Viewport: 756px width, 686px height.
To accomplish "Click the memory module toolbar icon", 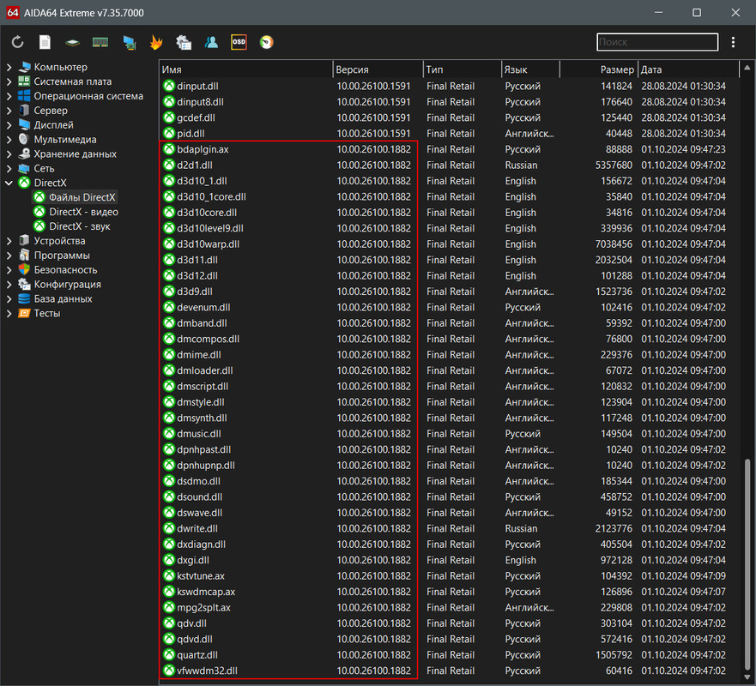I will 100,42.
